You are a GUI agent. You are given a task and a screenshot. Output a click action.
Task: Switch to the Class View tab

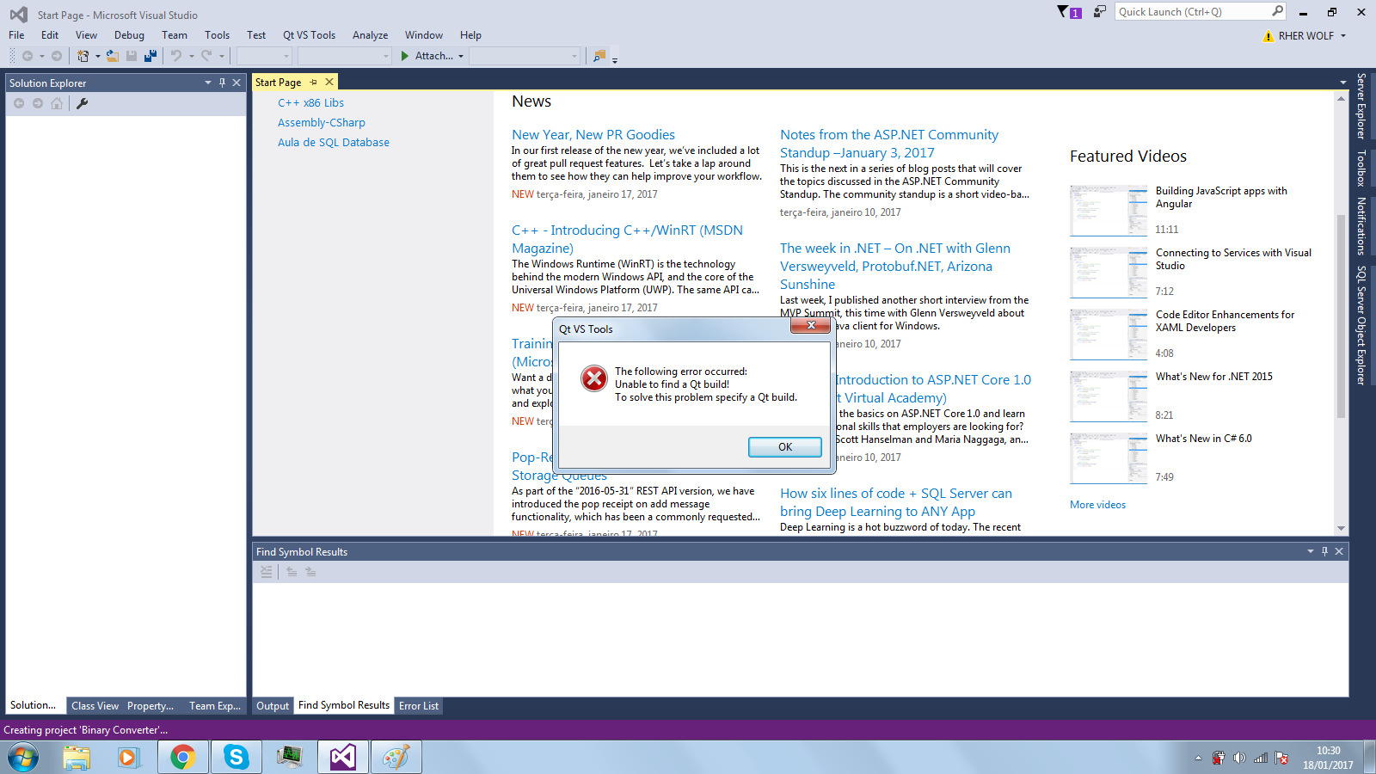(x=95, y=706)
